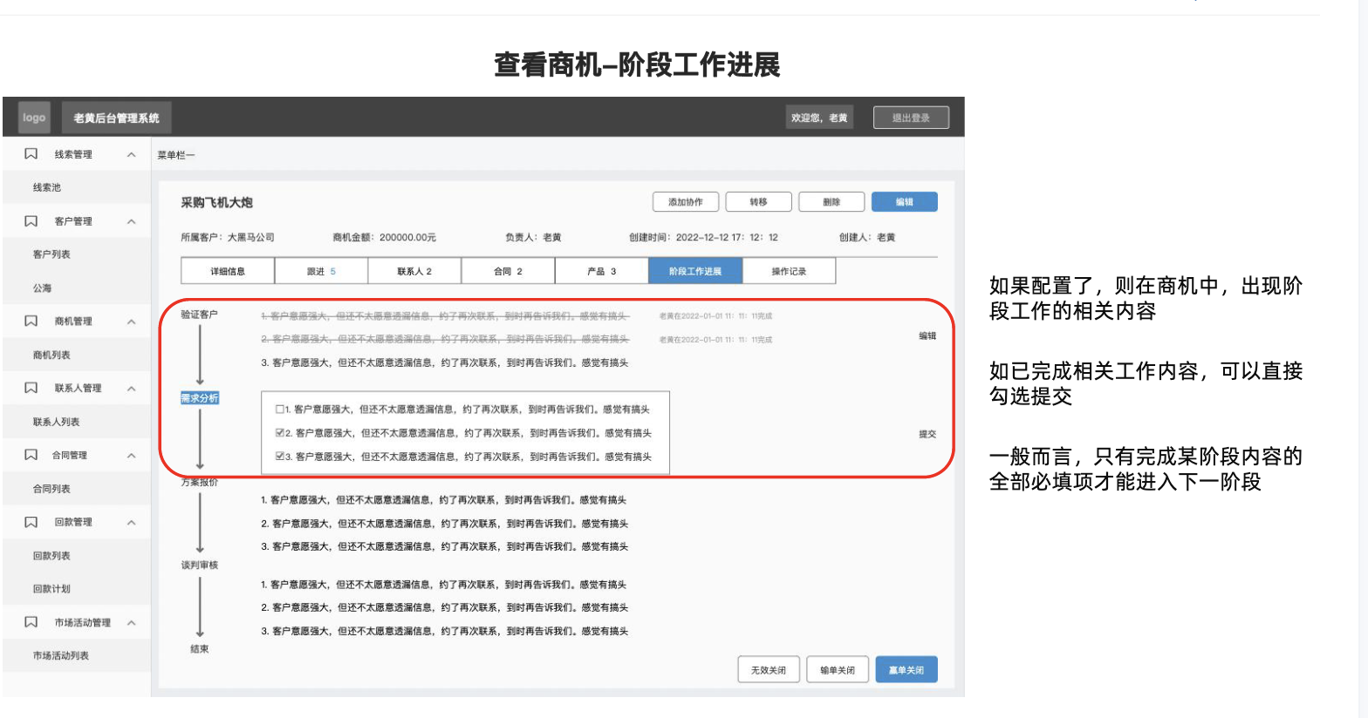This screenshot has height=718, width=1368.
Task: Open 联系人列表 in the sidebar
Action: (x=57, y=422)
